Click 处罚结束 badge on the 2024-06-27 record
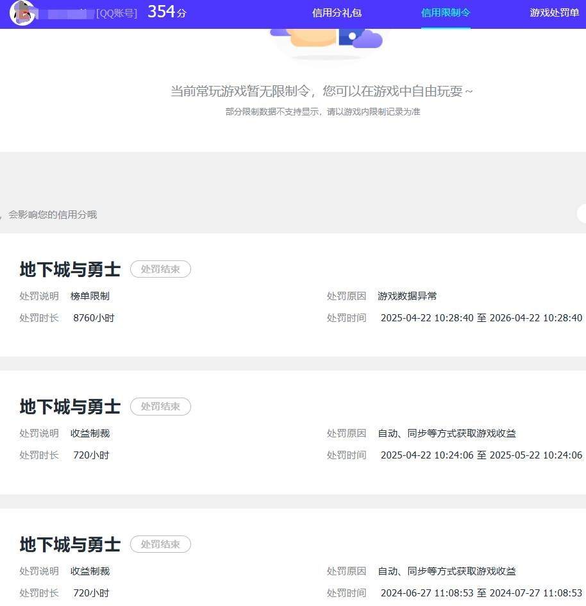The width and height of the screenshot is (586, 606). [160, 544]
